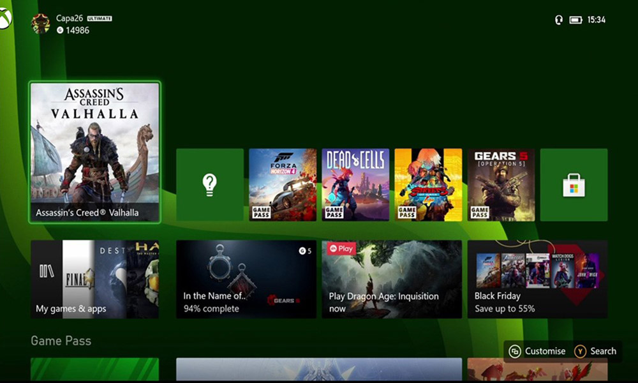
Task: Click the Game Pass badge on Gears 5
Action: coord(480,213)
